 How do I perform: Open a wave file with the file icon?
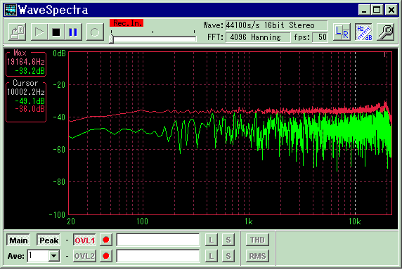point(17,32)
